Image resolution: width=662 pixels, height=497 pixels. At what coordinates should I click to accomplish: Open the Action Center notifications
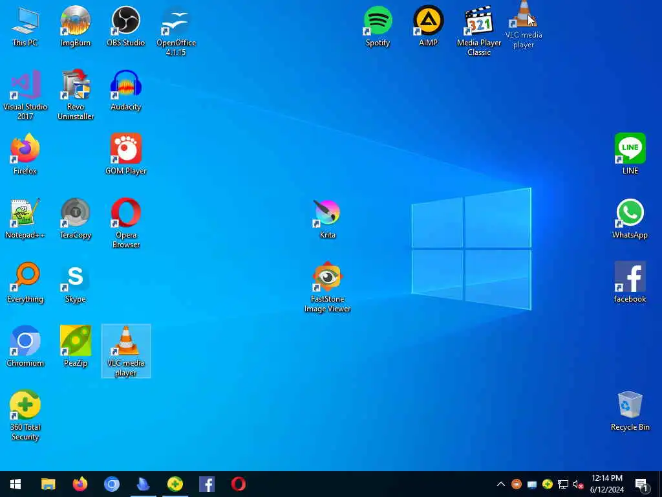point(642,484)
